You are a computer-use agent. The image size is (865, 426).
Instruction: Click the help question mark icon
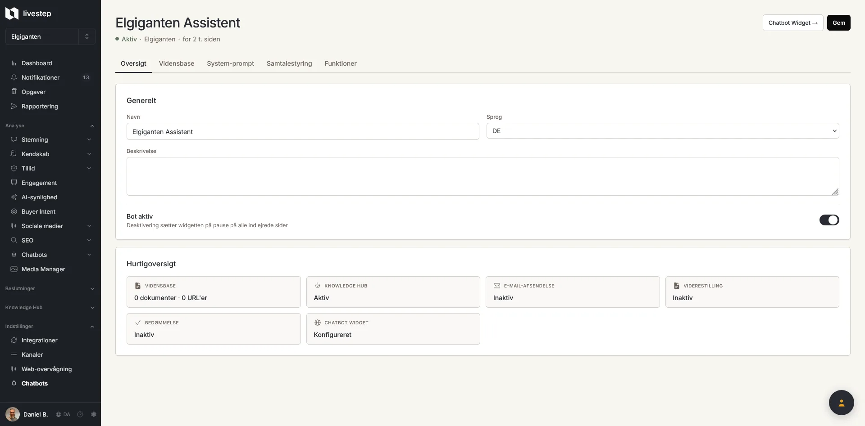pyautogui.click(x=80, y=414)
